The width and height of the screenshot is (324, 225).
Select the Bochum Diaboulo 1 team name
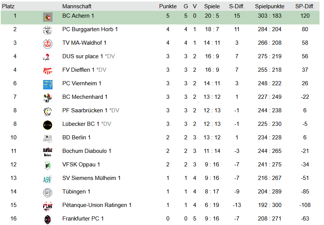(87, 151)
